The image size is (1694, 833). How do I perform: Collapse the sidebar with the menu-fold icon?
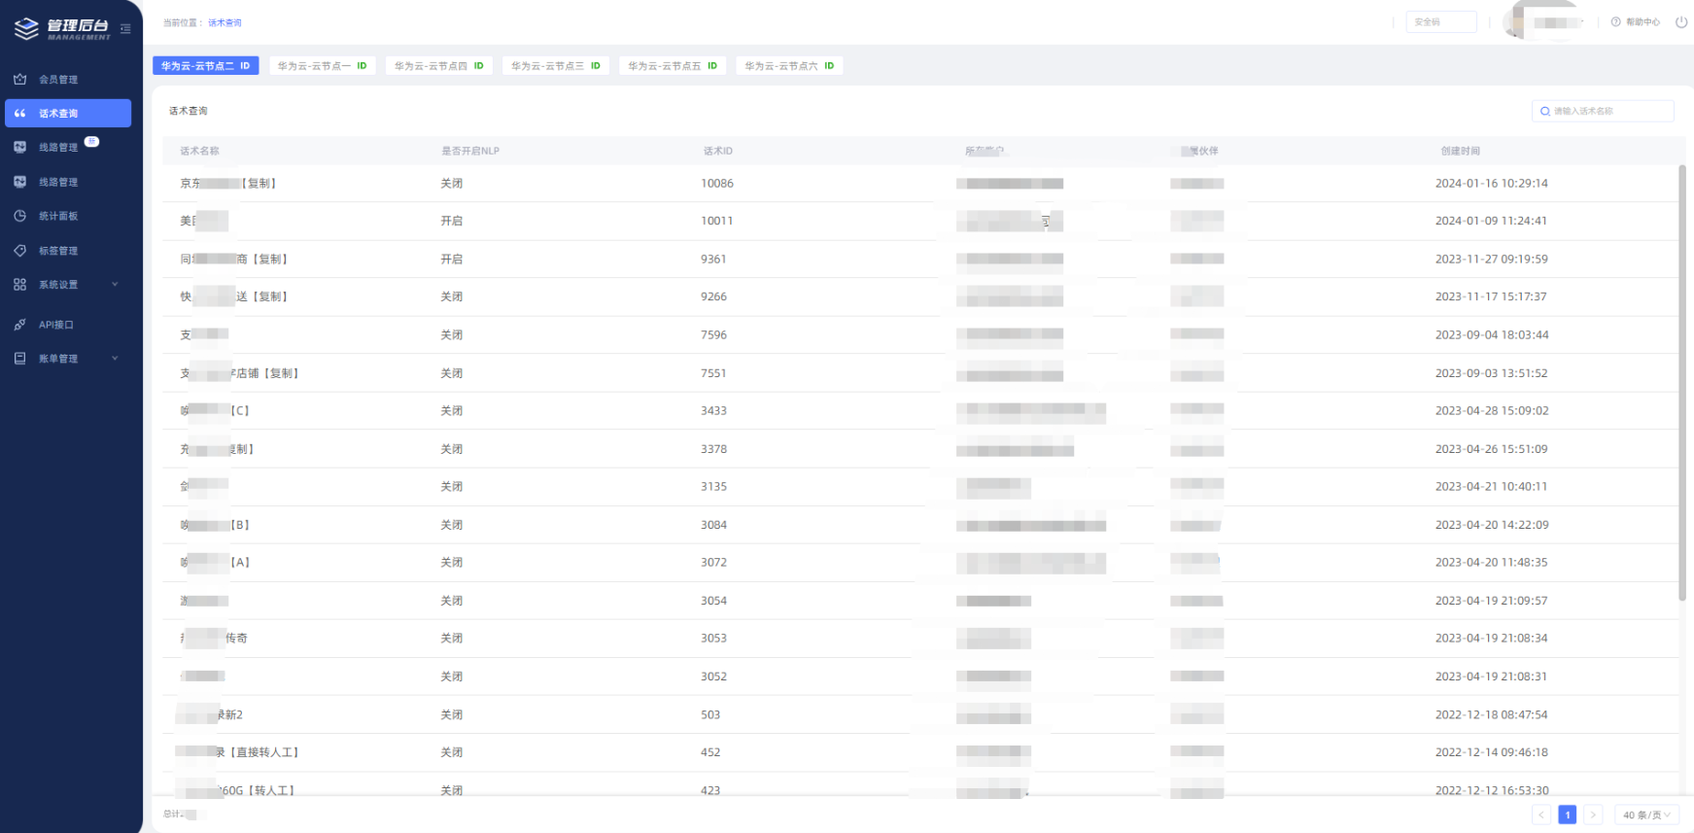click(x=125, y=29)
